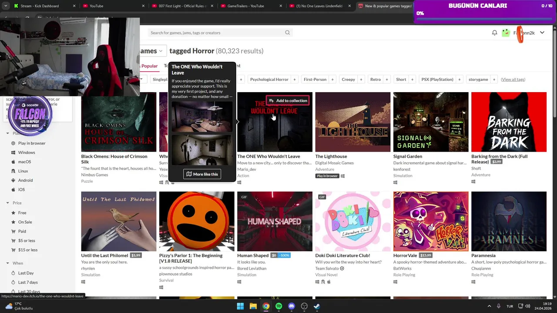
Task: Select the Last Day time filter
Action: (26, 273)
